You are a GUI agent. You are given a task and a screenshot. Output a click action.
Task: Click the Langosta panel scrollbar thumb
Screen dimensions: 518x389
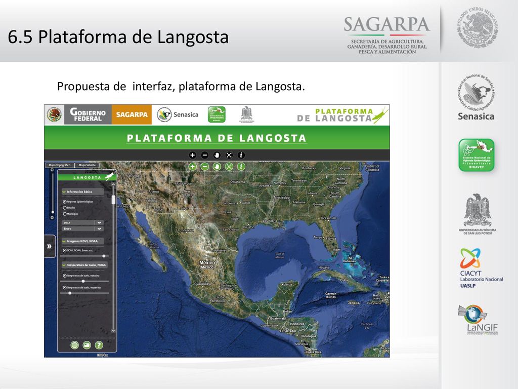pos(113,200)
